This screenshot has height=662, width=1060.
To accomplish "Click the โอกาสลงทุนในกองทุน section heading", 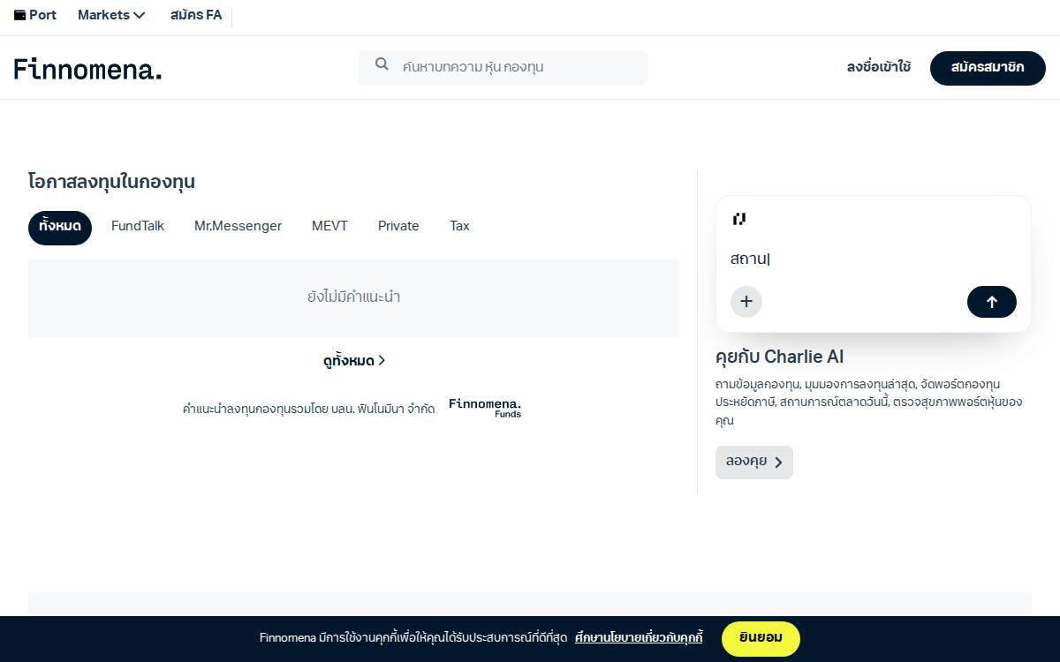I will pos(111,183).
